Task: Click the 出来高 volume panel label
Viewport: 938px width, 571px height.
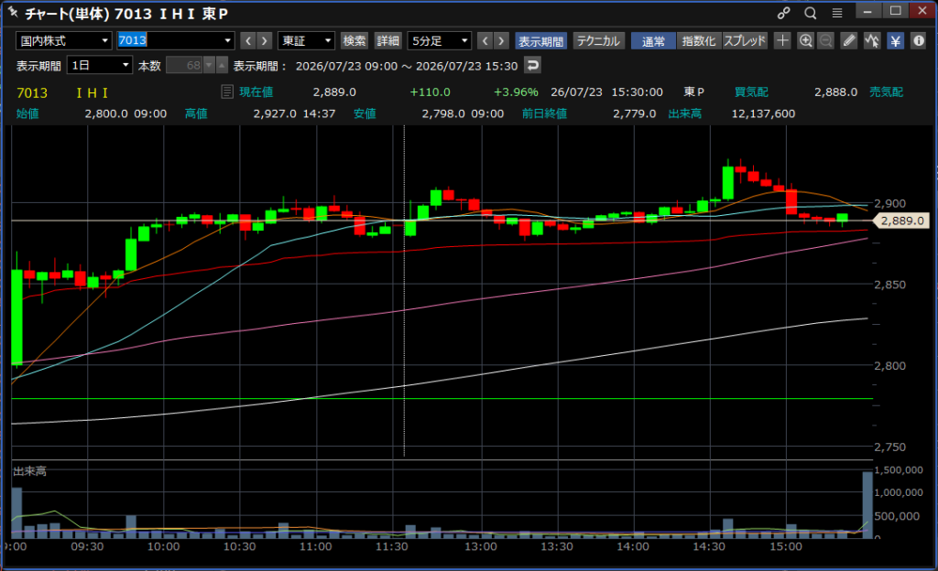Action: point(29,471)
